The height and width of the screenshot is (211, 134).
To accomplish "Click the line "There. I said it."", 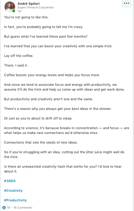I will pyautogui.click(x=16, y=65).
